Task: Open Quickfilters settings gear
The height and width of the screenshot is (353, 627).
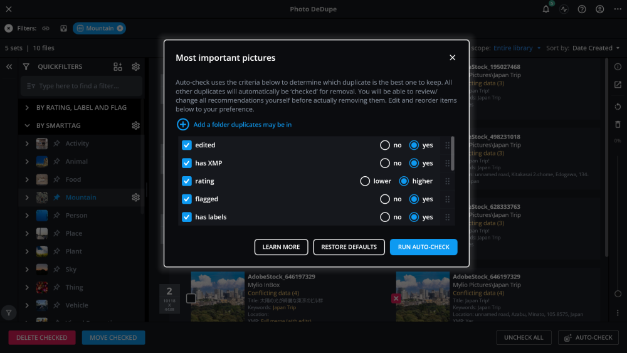Action: 135,67
